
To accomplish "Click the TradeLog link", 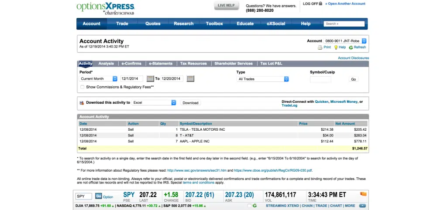I will coord(289,105).
